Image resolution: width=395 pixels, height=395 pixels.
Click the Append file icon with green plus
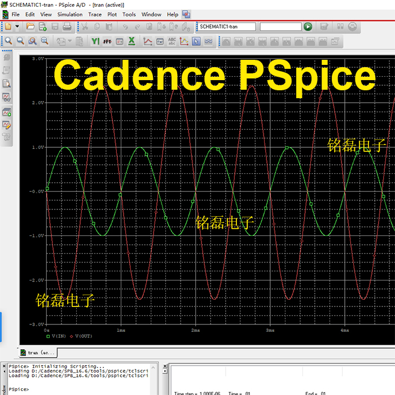(42, 27)
